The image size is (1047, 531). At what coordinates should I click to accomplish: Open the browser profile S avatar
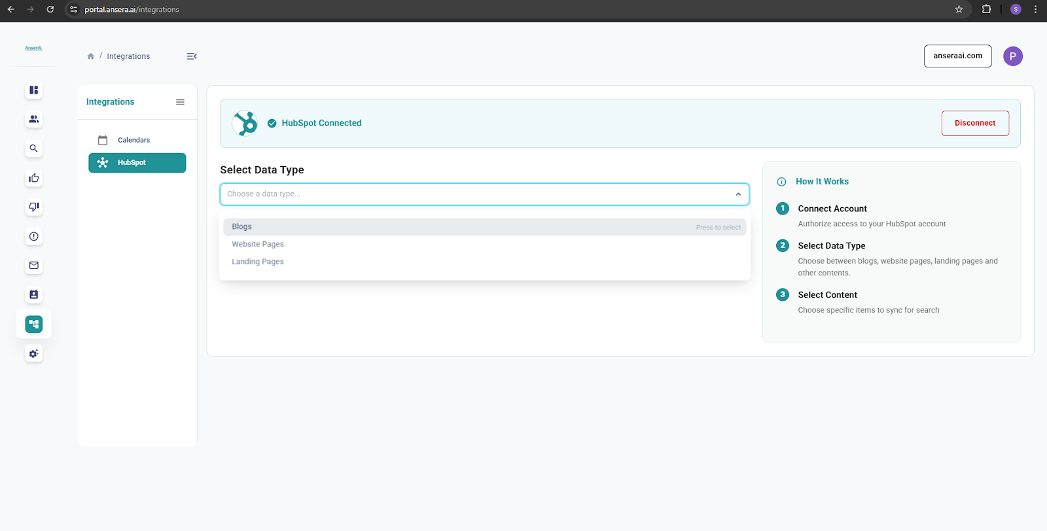[x=1016, y=9]
